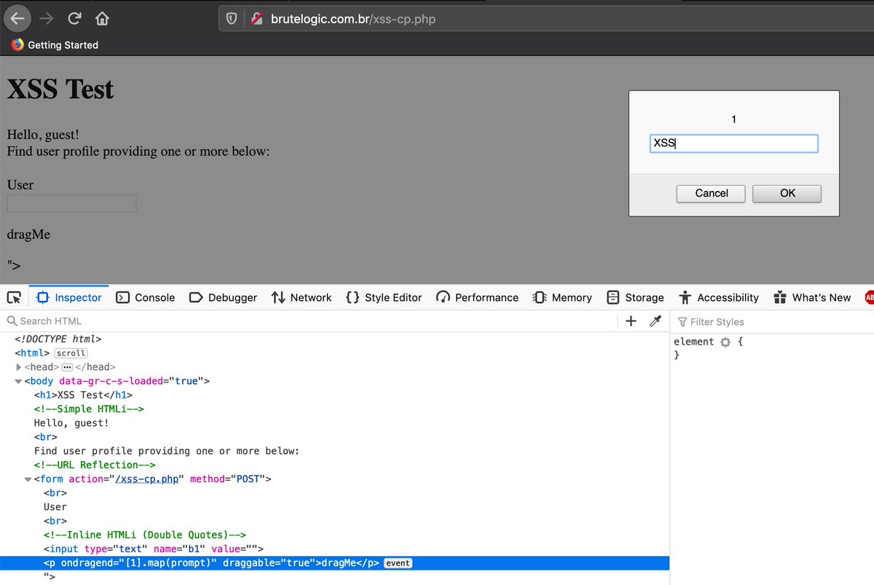
Task: Click the ellipsis badge inside head tag
Action: point(67,366)
